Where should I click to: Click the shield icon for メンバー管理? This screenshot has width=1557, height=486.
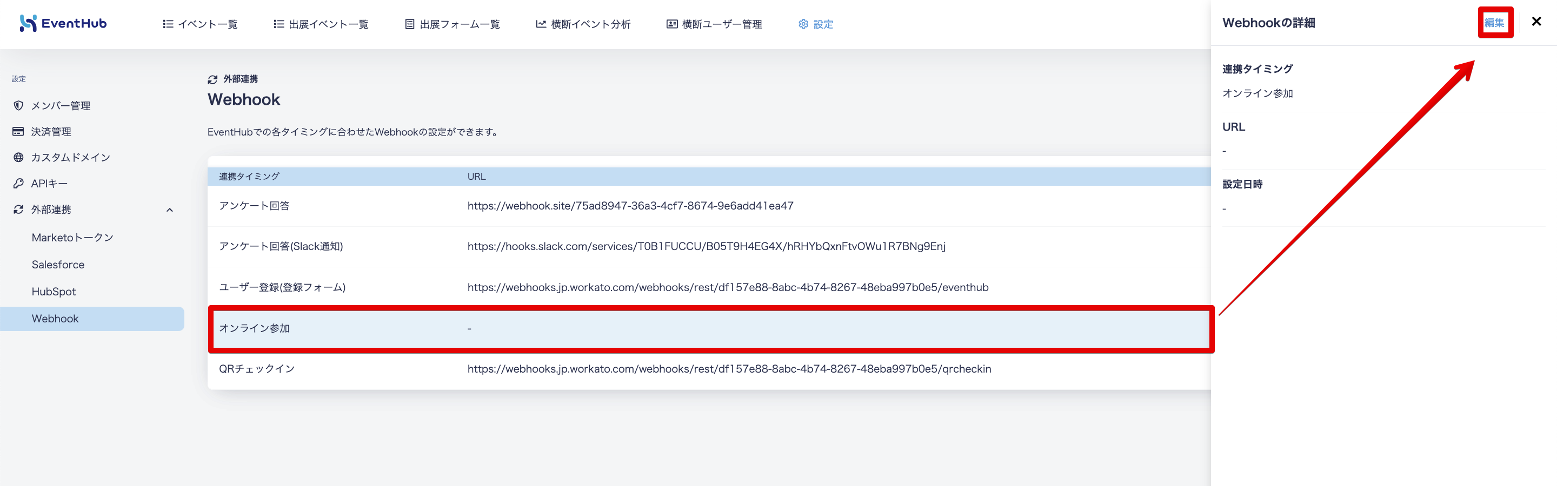[x=18, y=106]
